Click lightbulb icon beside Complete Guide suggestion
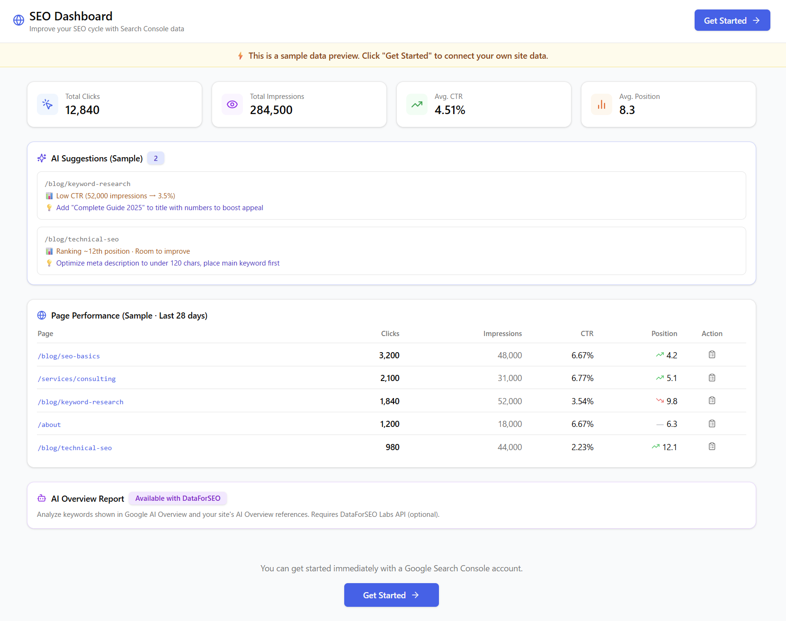Viewport: 786px width, 621px height. (x=49, y=208)
